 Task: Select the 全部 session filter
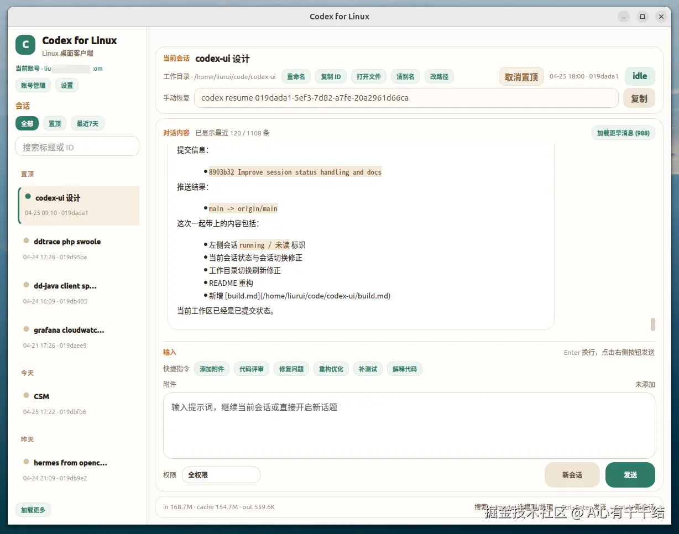click(x=27, y=123)
